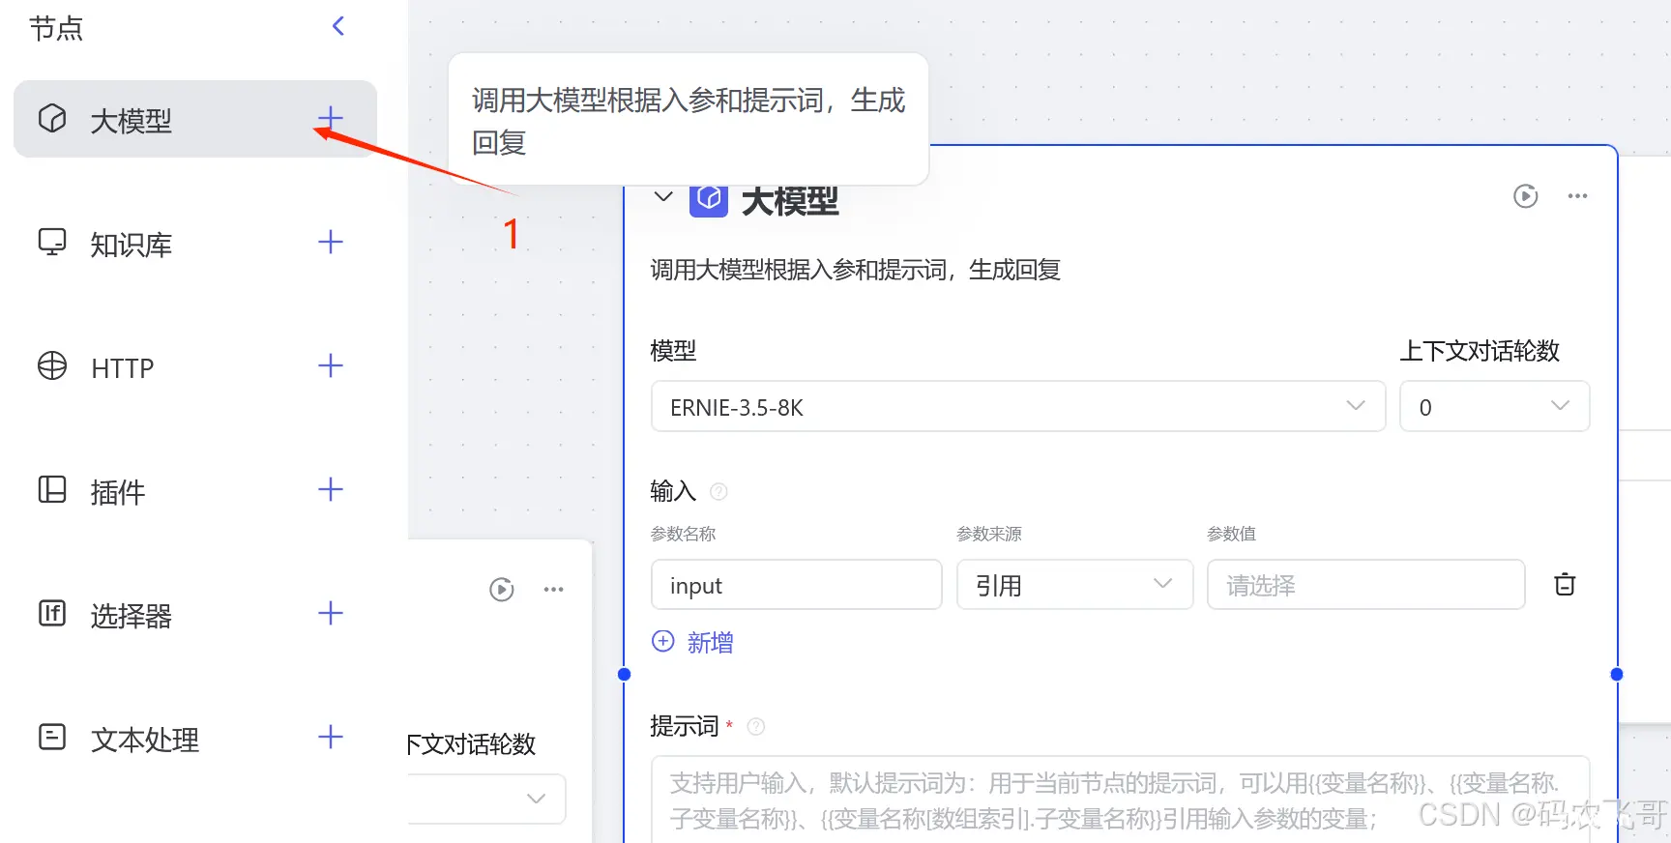
Task: Add an HTTP node with its plus
Action: point(331,365)
